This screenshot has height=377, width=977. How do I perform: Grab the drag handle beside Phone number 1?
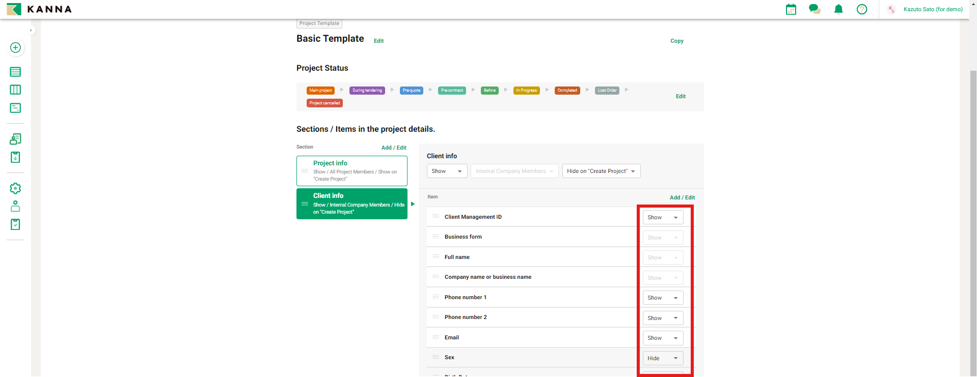pyautogui.click(x=436, y=297)
